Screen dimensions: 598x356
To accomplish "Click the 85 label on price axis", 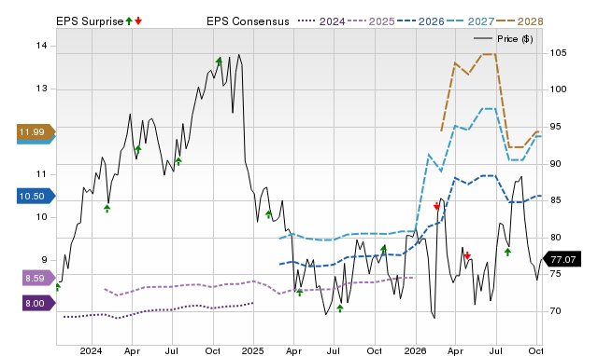I will point(555,200).
